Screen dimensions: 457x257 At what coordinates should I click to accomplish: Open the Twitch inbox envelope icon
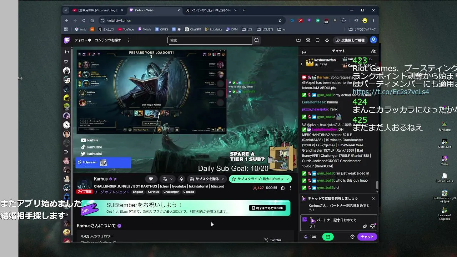308,40
